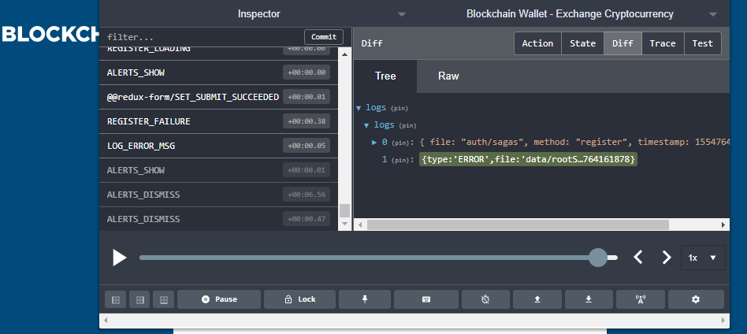Viewport: 747px width, 334px height.
Task: Dock monitor to the left layout icon
Action: pos(115,299)
